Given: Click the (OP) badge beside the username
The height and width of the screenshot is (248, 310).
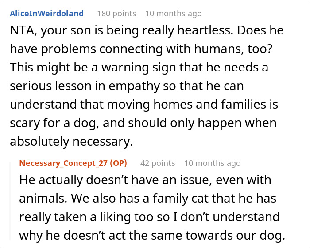Looking at the screenshot, I should tap(118, 163).
